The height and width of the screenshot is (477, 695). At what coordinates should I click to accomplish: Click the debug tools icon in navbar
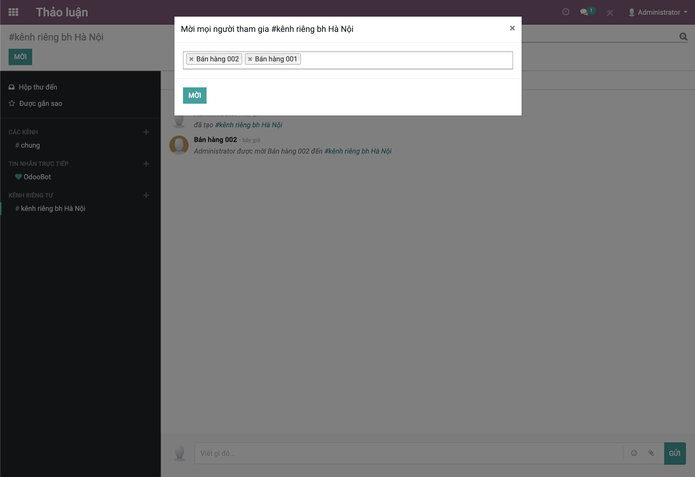(x=610, y=13)
